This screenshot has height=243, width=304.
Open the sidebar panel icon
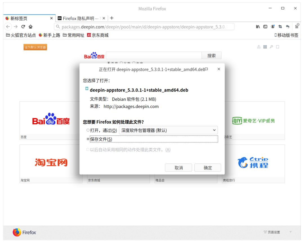(x=265, y=27)
